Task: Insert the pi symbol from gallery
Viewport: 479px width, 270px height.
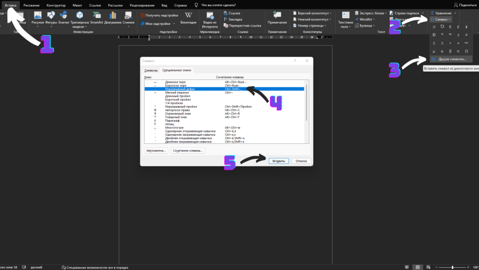Action: pyautogui.click(x=458, y=51)
